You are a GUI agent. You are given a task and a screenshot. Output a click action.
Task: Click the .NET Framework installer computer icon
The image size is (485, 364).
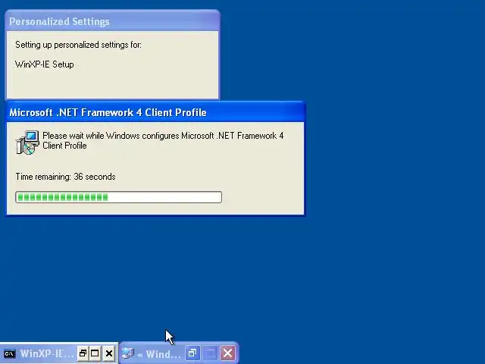[27, 143]
